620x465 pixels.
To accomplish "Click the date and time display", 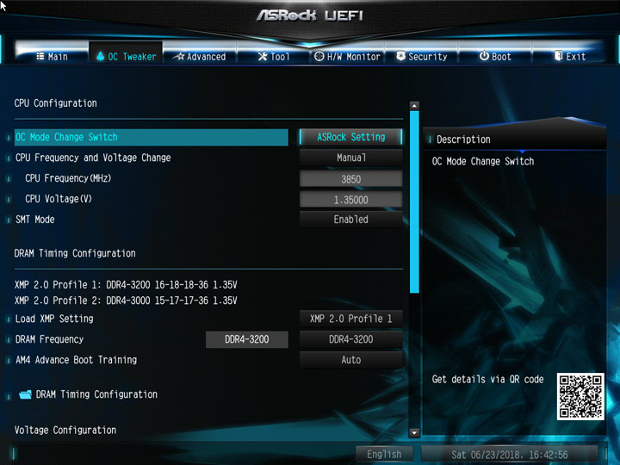I will point(509,455).
